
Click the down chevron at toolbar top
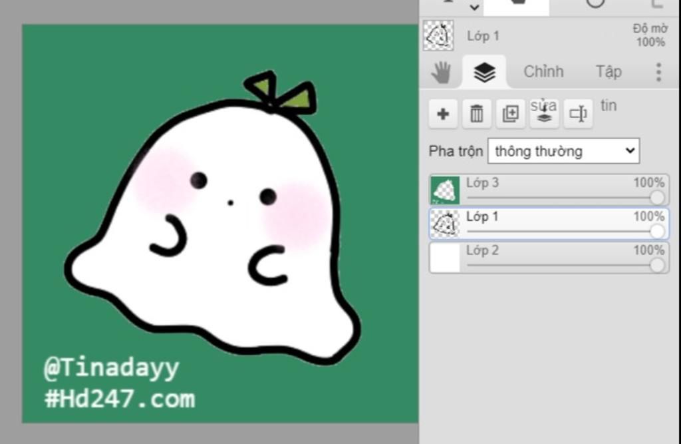[474, 7]
